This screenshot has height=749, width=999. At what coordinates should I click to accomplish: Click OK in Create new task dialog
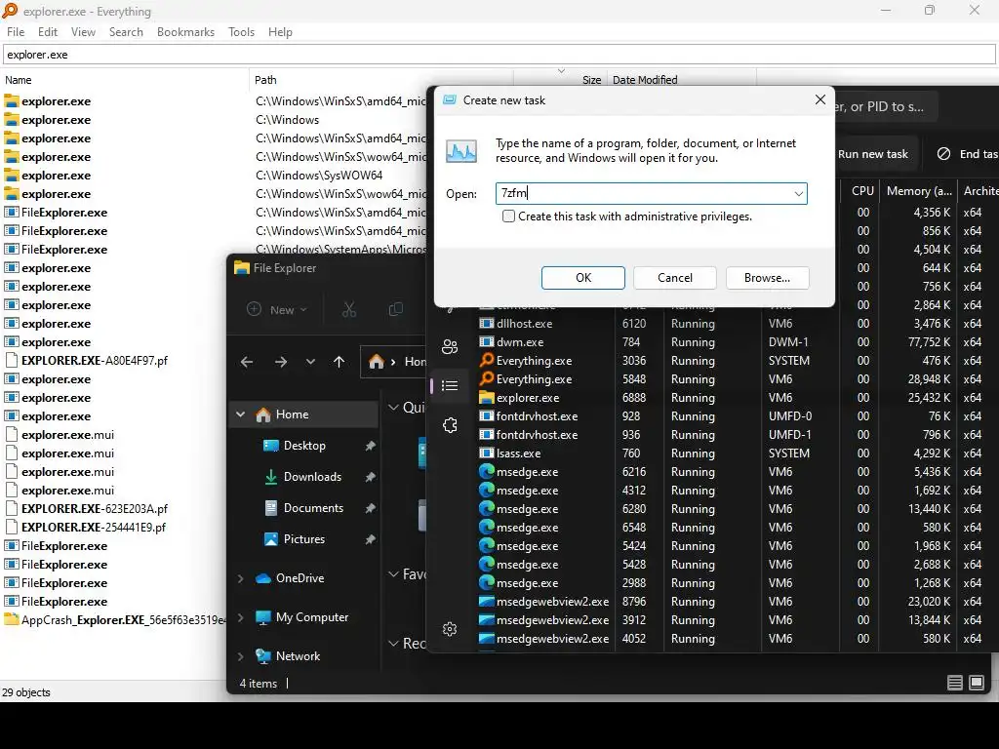click(x=583, y=278)
